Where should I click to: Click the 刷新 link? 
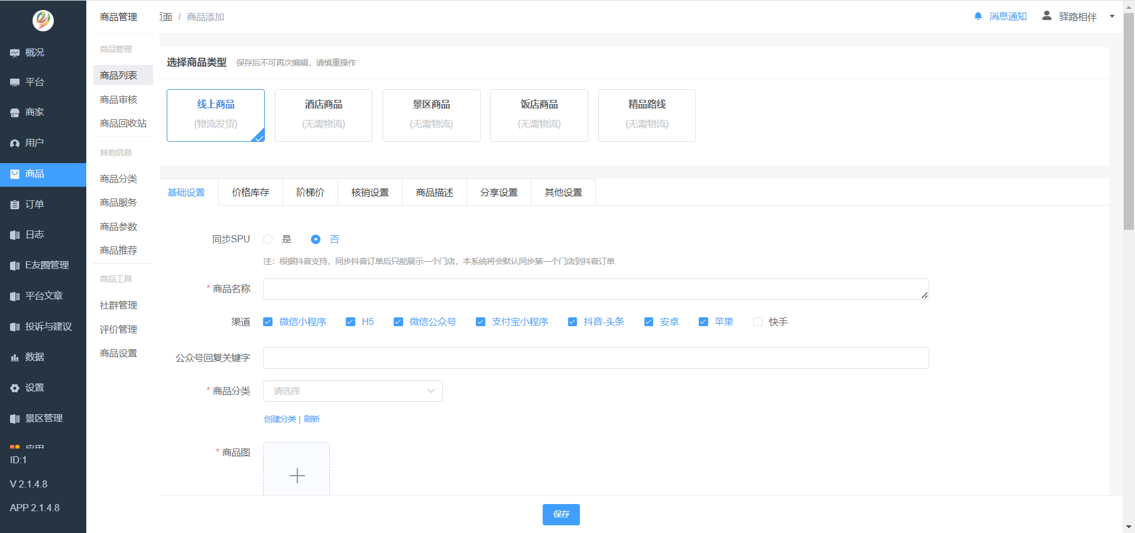click(x=312, y=419)
